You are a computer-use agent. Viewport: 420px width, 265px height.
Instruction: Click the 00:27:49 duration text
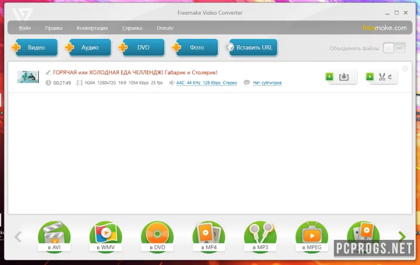[x=62, y=83]
